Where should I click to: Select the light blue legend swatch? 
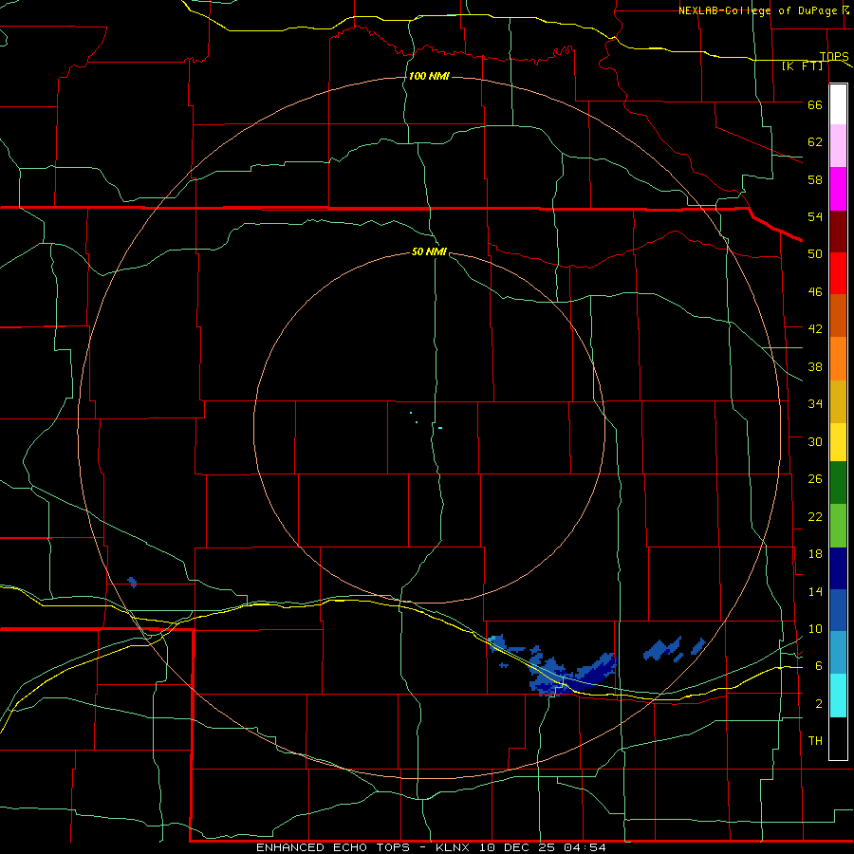pos(838,653)
